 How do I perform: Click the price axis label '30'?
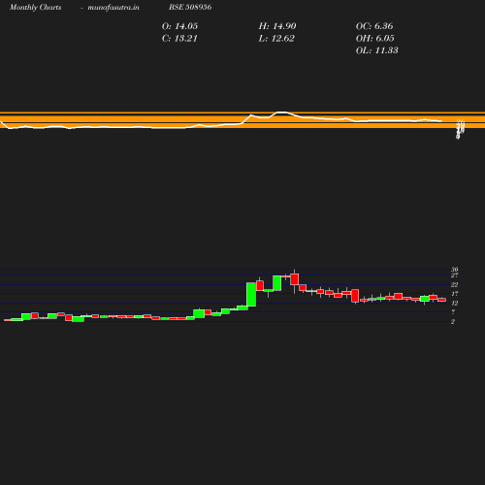(x=455, y=270)
